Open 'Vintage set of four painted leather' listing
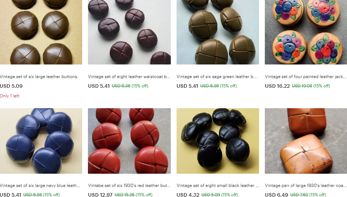The height and width of the screenshot is (197, 347). [305, 77]
